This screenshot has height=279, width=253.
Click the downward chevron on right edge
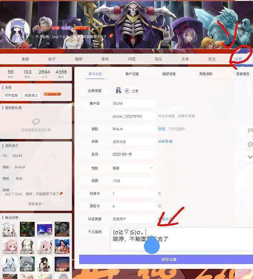coord(250,157)
